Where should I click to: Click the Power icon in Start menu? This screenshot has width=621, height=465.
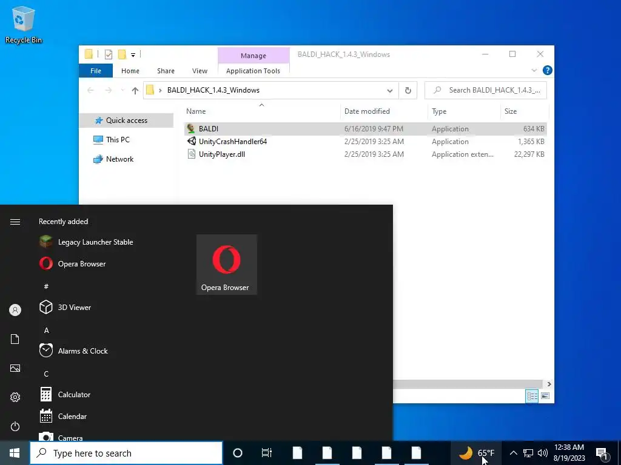click(15, 426)
